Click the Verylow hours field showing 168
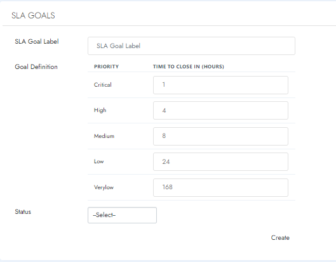Viewport: 336px width, 262px height. click(x=220, y=187)
